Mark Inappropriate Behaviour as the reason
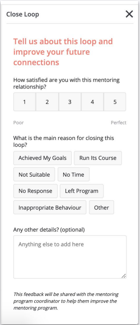This screenshot has width=140, height=325. click(50, 207)
